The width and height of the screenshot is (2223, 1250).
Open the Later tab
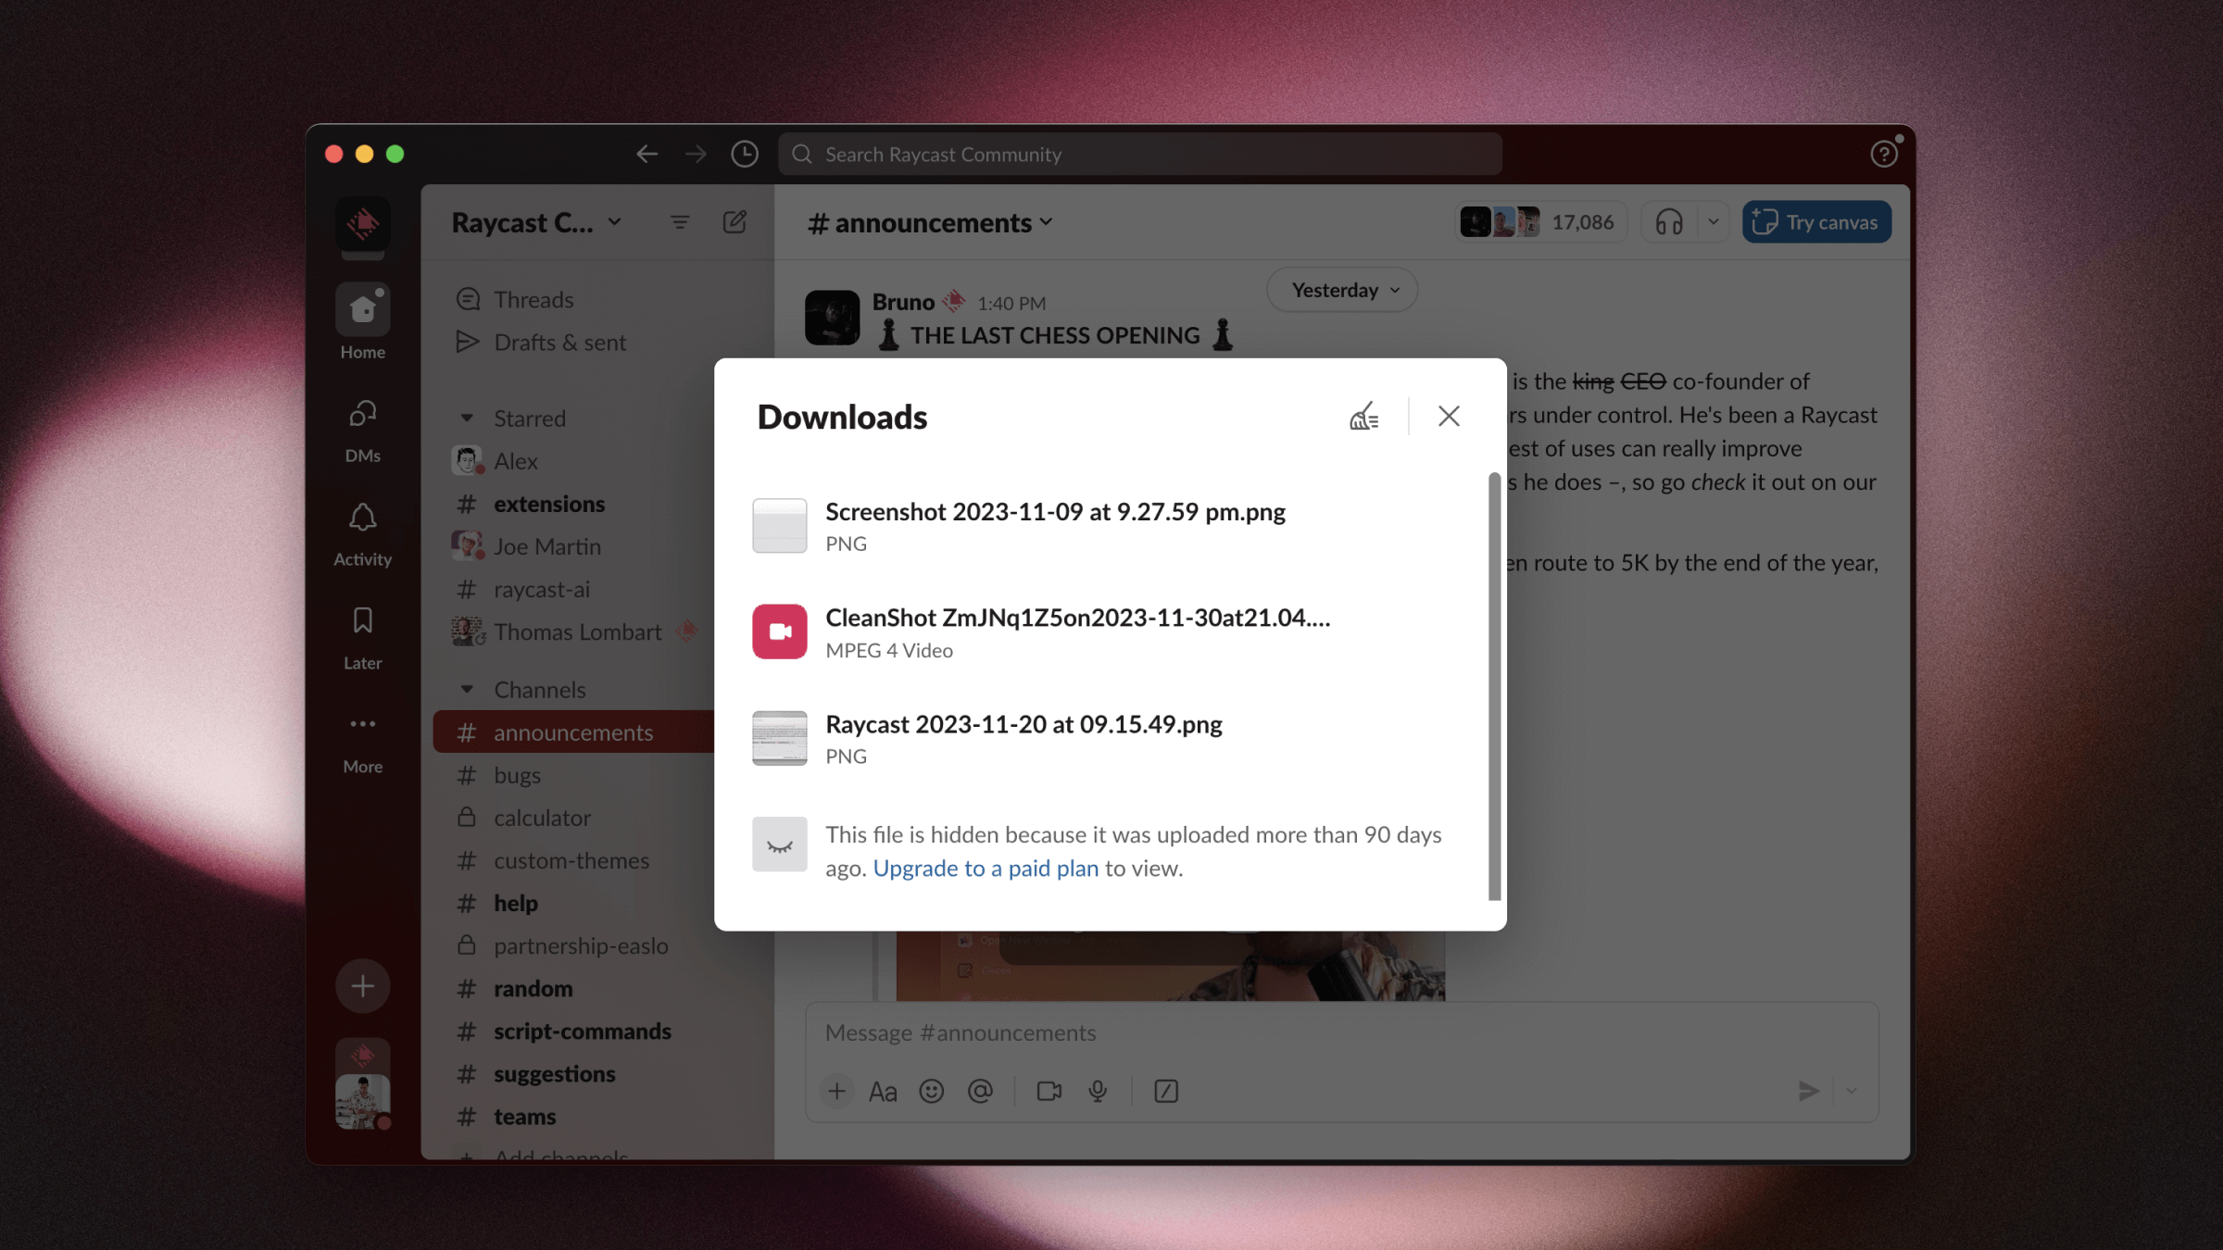[x=363, y=638]
